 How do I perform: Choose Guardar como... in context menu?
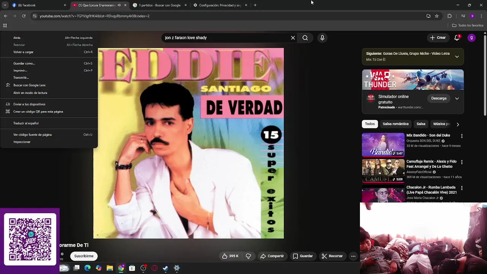tap(49, 64)
